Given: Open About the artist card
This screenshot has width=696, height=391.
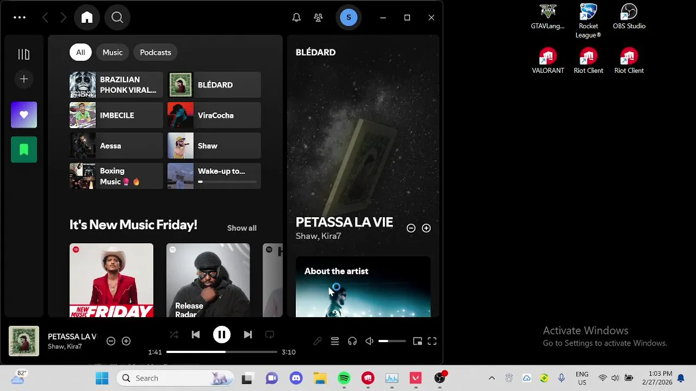Looking at the screenshot, I should [363, 287].
